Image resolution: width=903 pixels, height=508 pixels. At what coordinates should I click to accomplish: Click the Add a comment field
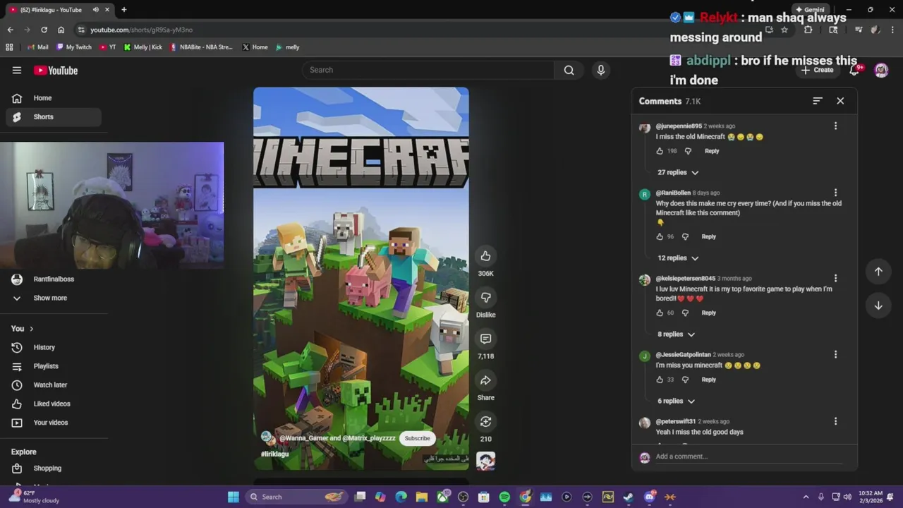pos(748,456)
